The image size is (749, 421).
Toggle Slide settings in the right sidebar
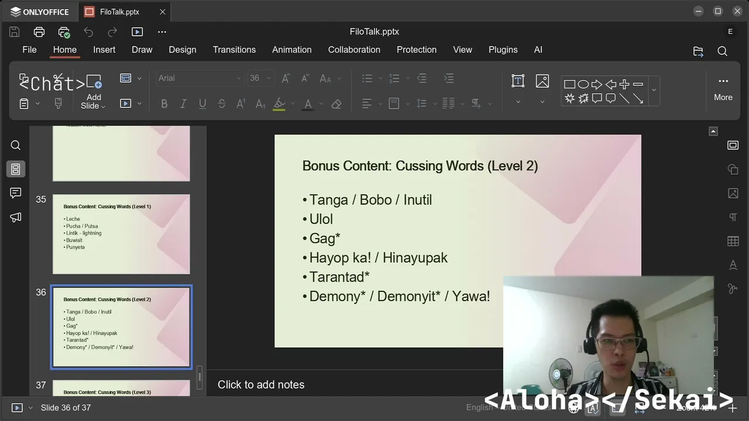tap(733, 145)
